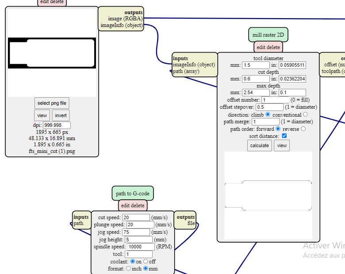Turn coolant off radio button
The image size is (345, 274).
(146, 261)
